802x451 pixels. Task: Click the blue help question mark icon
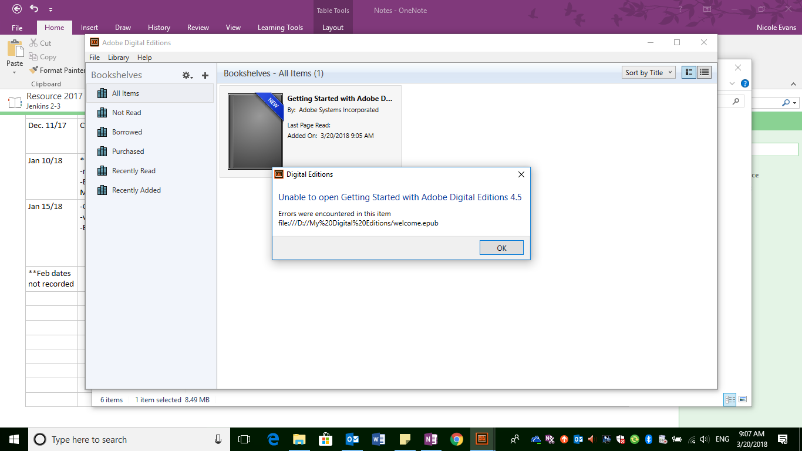(x=745, y=83)
